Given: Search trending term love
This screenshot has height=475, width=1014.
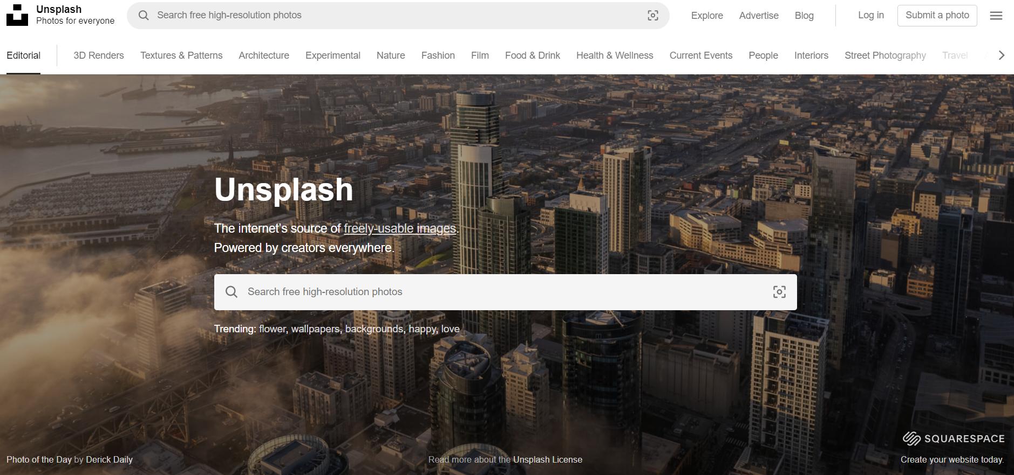Looking at the screenshot, I should coord(451,329).
